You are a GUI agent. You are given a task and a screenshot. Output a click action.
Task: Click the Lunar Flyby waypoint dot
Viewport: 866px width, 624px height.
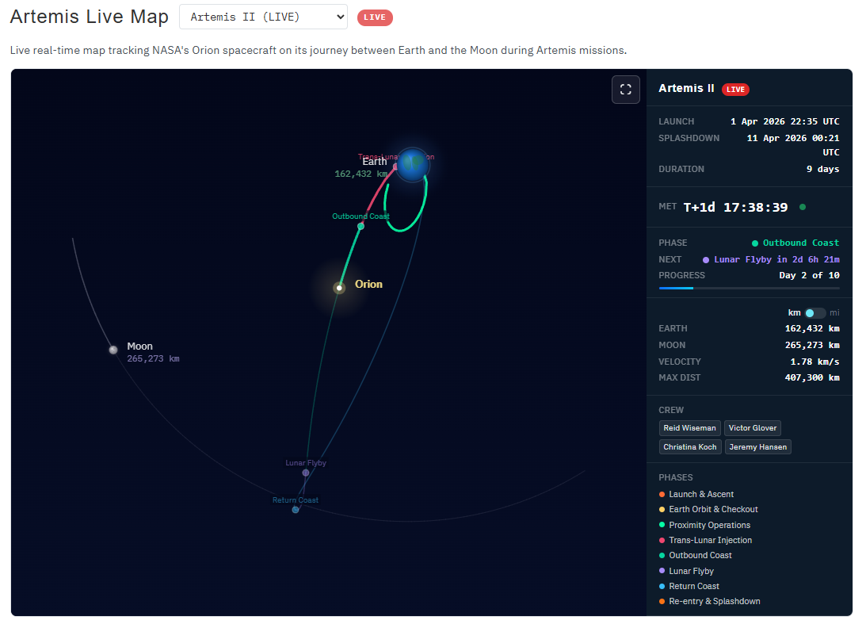(306, 473)
